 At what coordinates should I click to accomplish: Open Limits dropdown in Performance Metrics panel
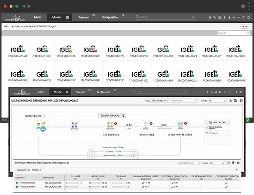pos(217,163)
